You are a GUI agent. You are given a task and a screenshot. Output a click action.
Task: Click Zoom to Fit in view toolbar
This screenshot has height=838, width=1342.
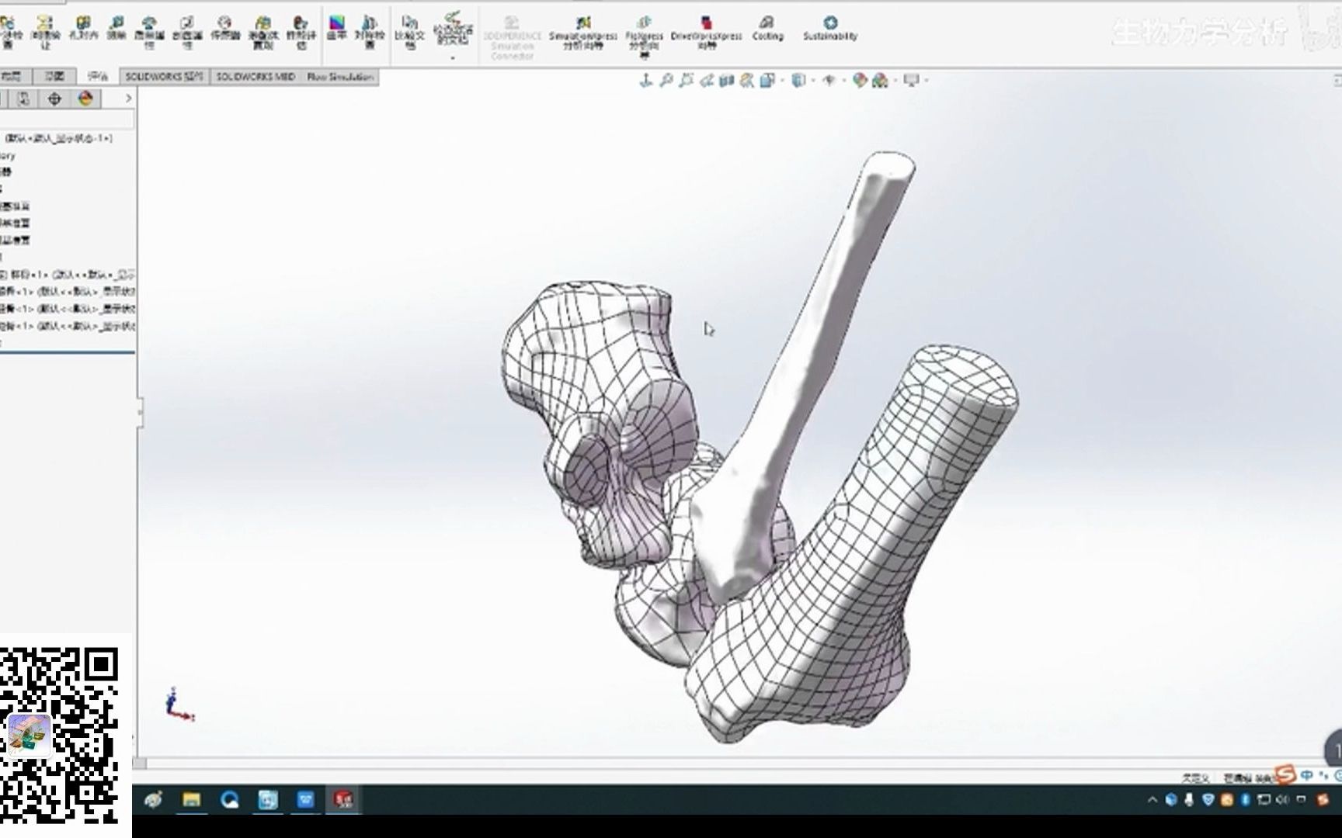[x=666, y=80]
